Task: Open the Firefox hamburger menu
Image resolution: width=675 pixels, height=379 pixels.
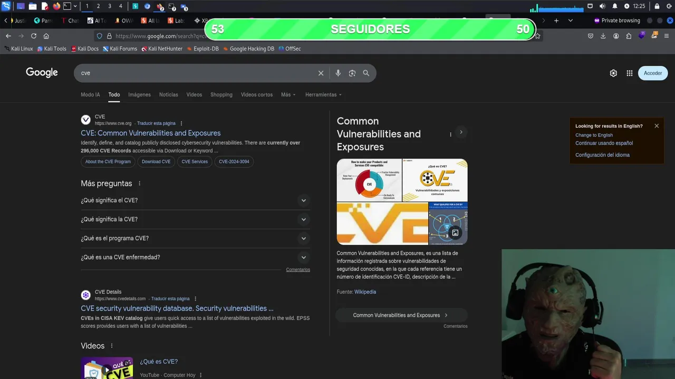Action: point(667,36)
